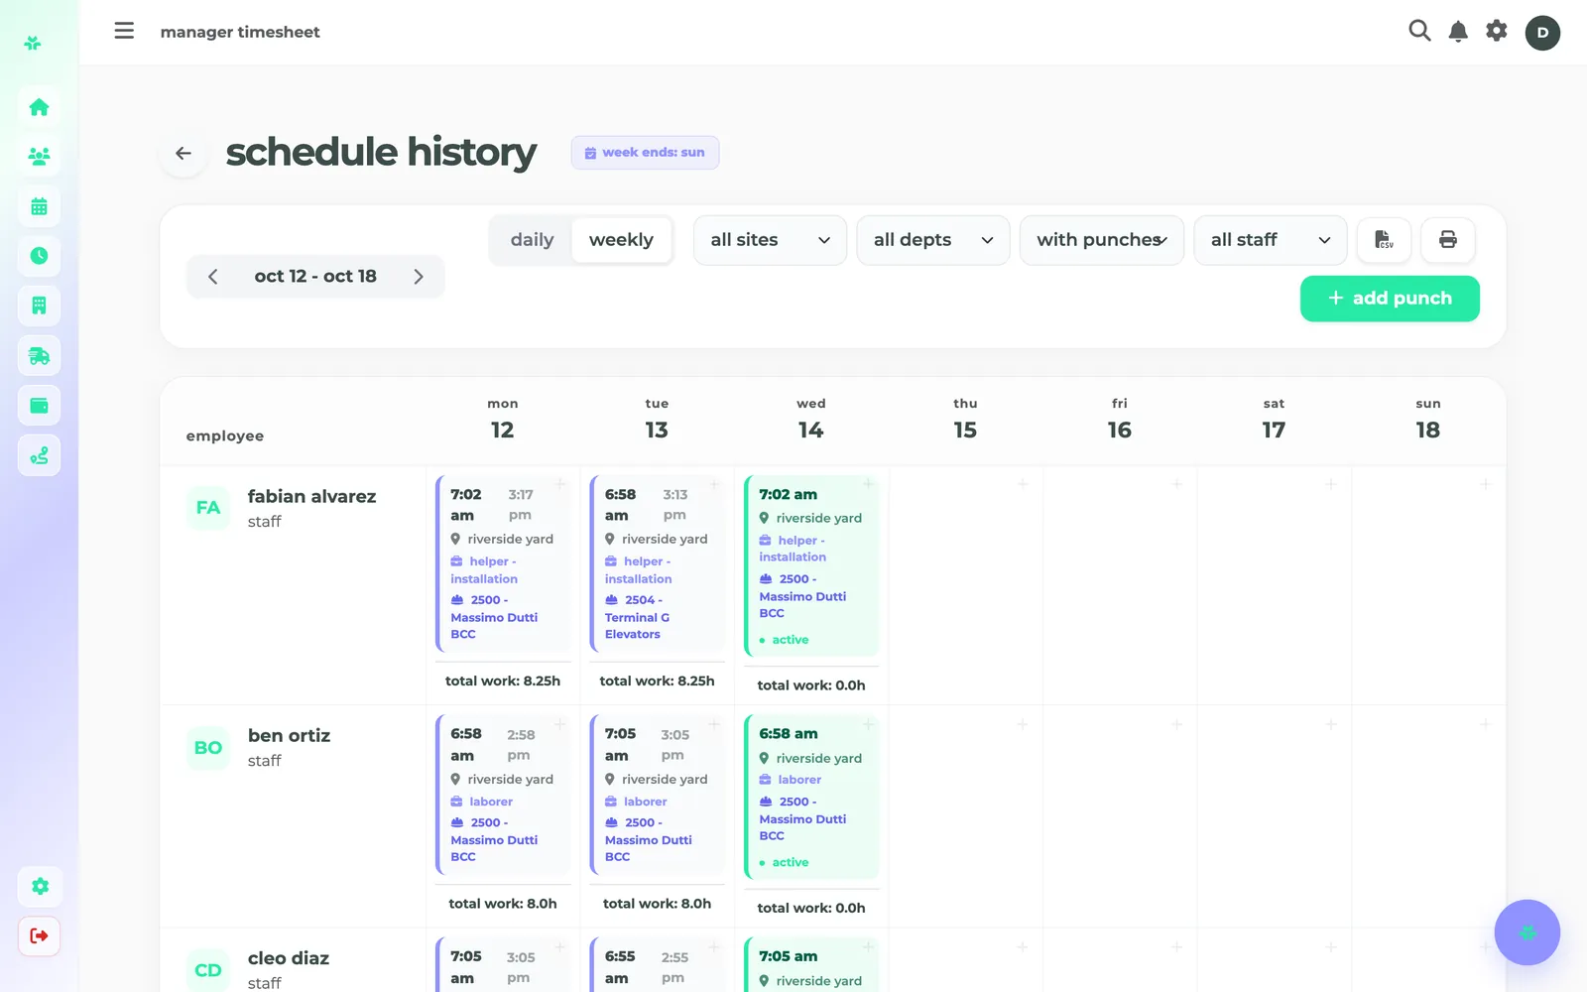
Task: Open header settings gear
Action: click(x=1497, y=31)
